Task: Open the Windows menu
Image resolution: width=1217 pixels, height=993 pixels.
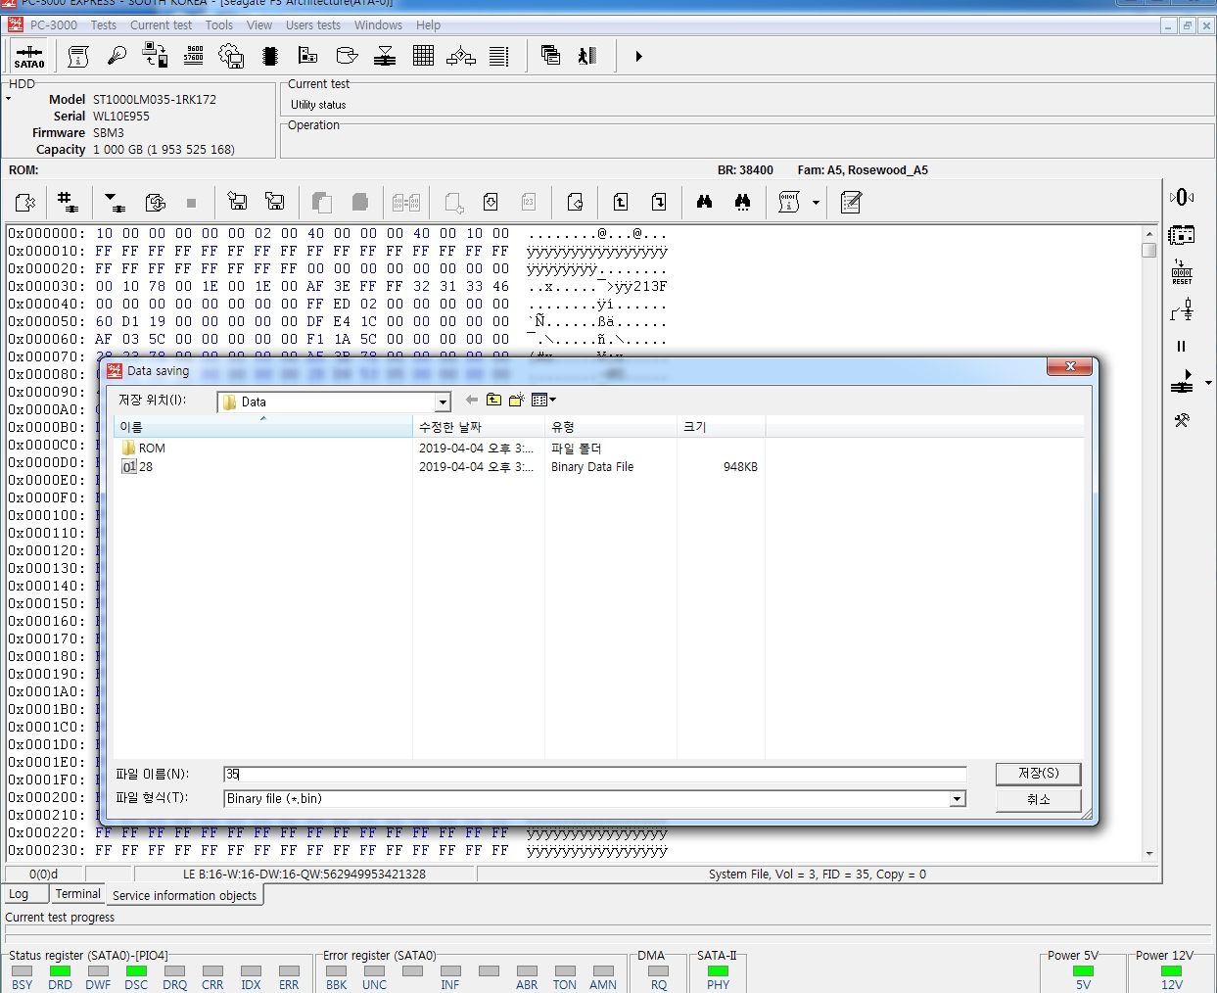Action: pyautogui.click(x=378, y=25)
